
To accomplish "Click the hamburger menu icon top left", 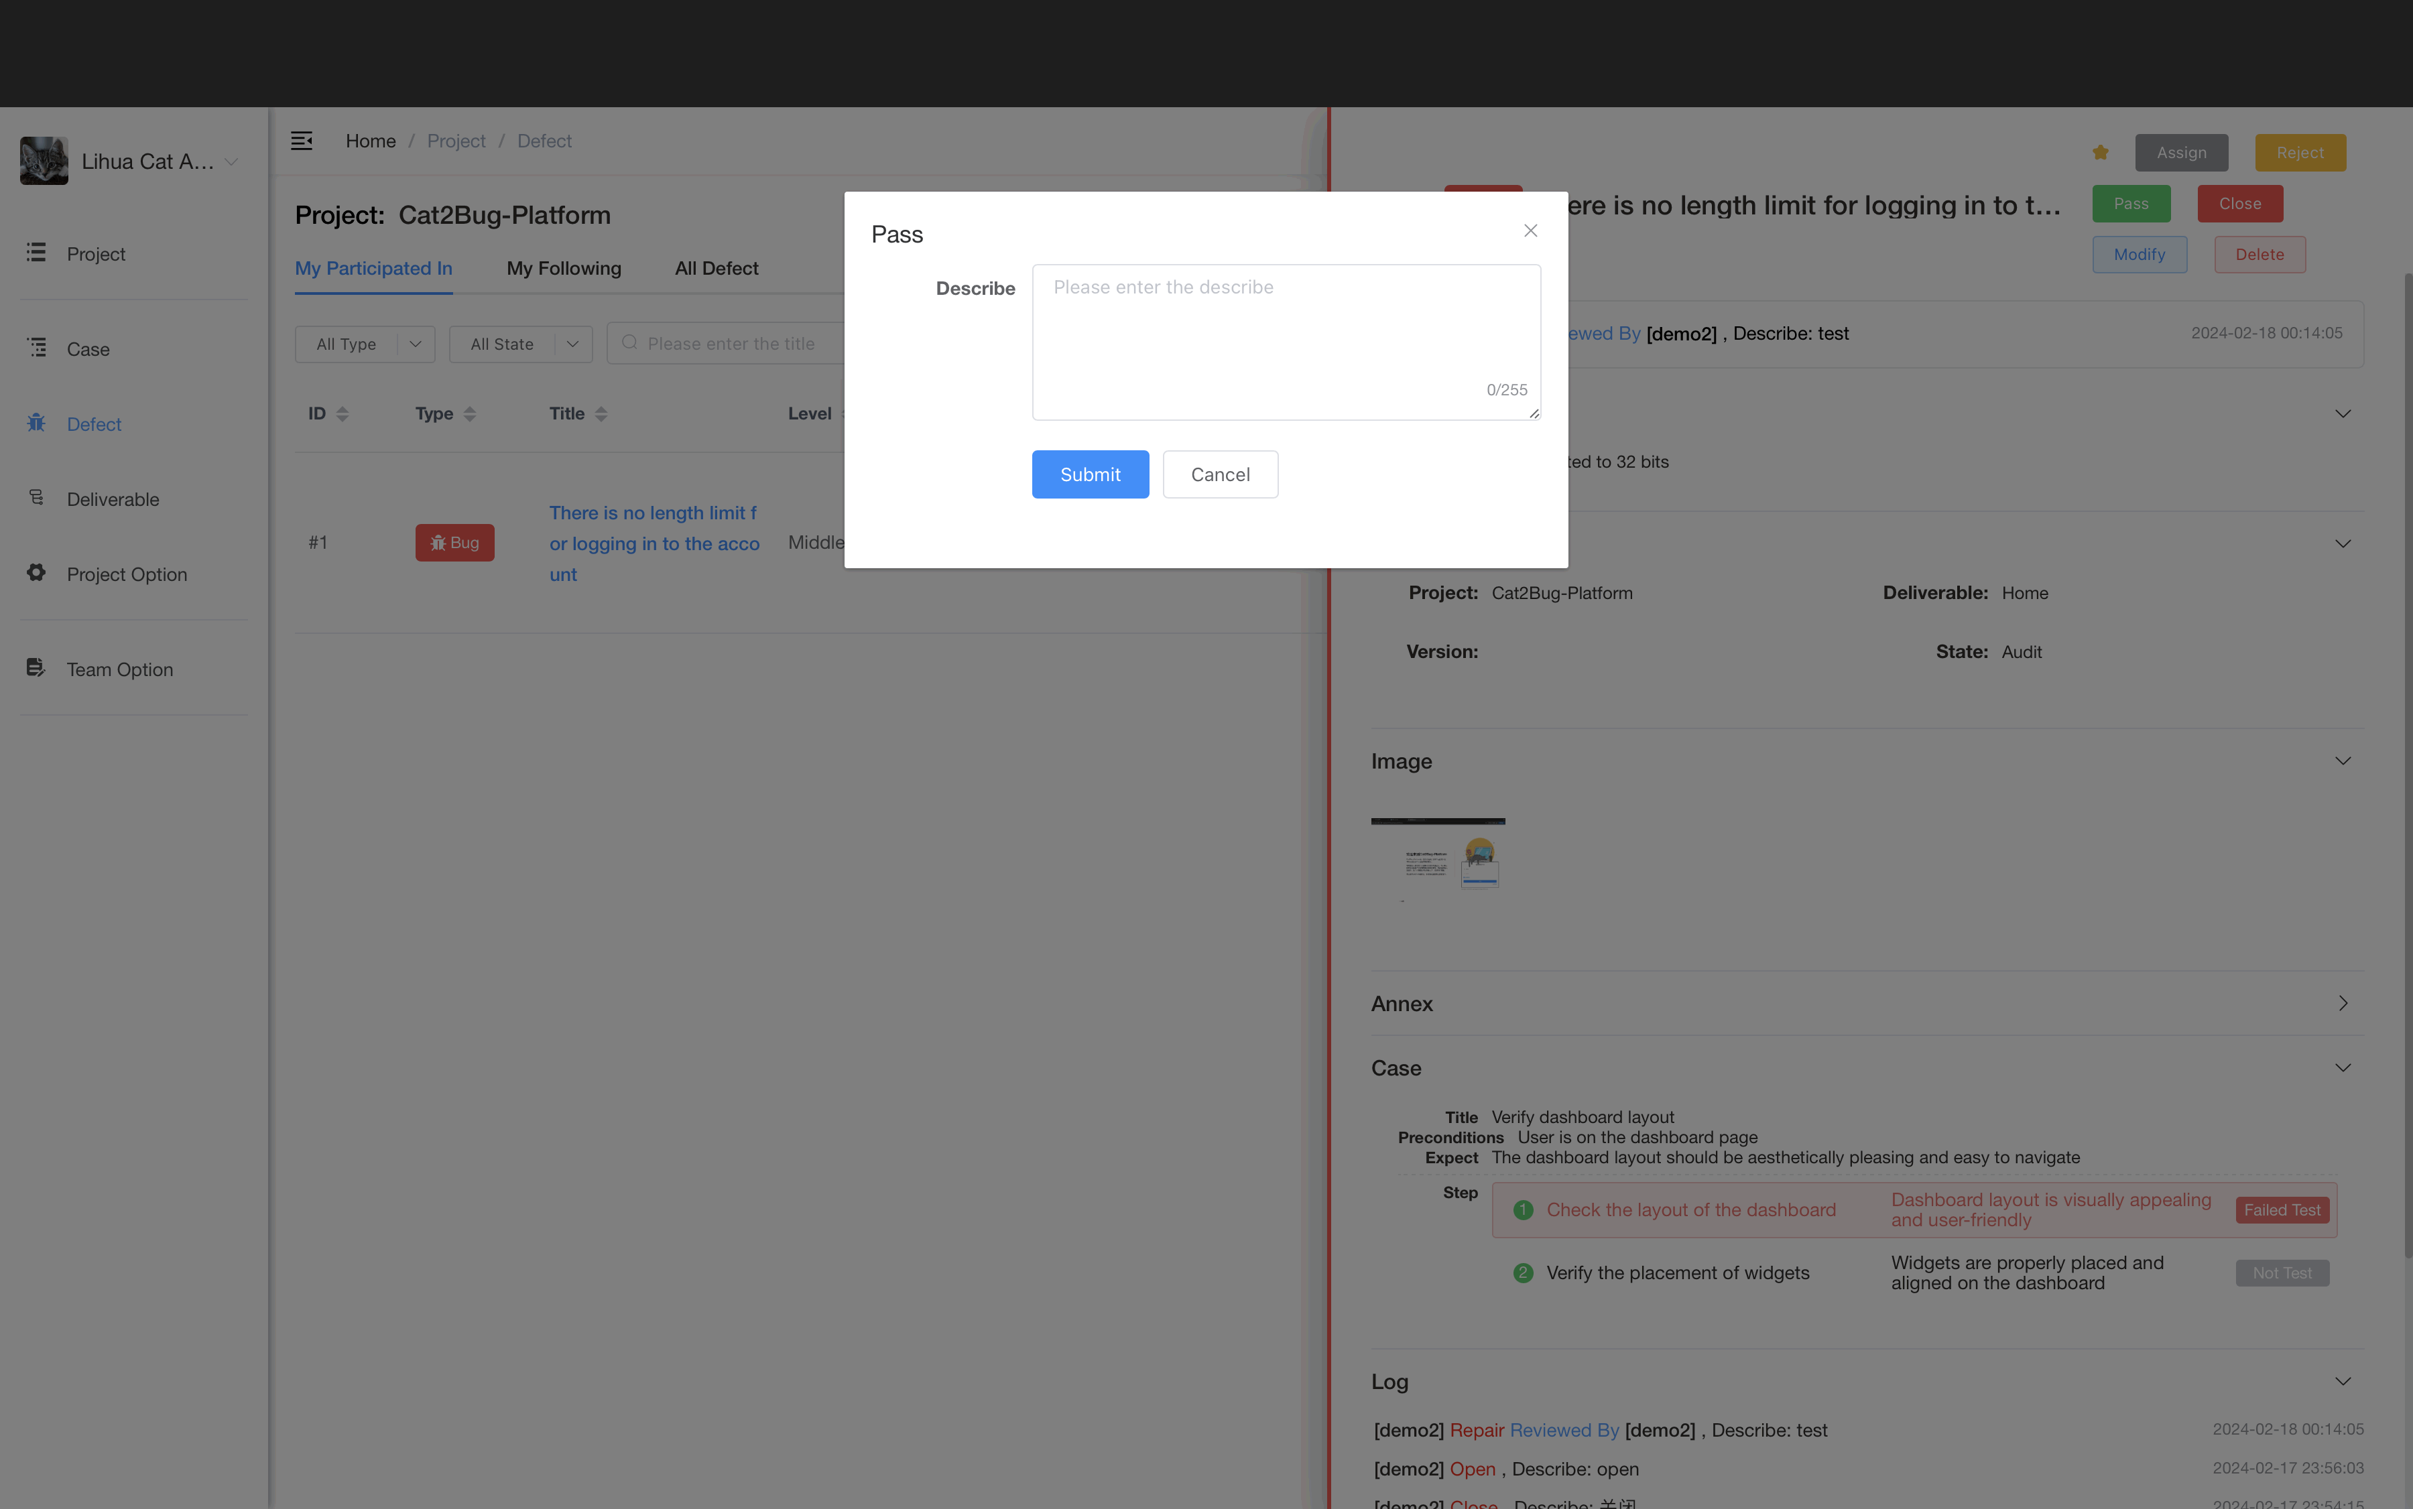I will click(301, 141).
